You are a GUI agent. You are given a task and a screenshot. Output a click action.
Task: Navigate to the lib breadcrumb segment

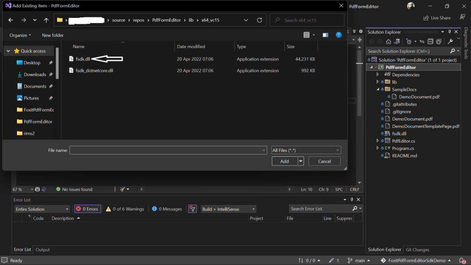pos(191,20)
